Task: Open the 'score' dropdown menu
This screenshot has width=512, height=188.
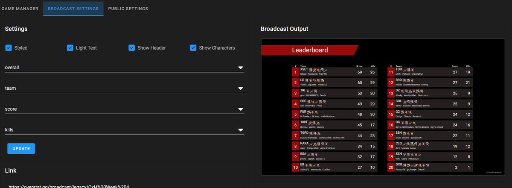Action: pos(125,109)
